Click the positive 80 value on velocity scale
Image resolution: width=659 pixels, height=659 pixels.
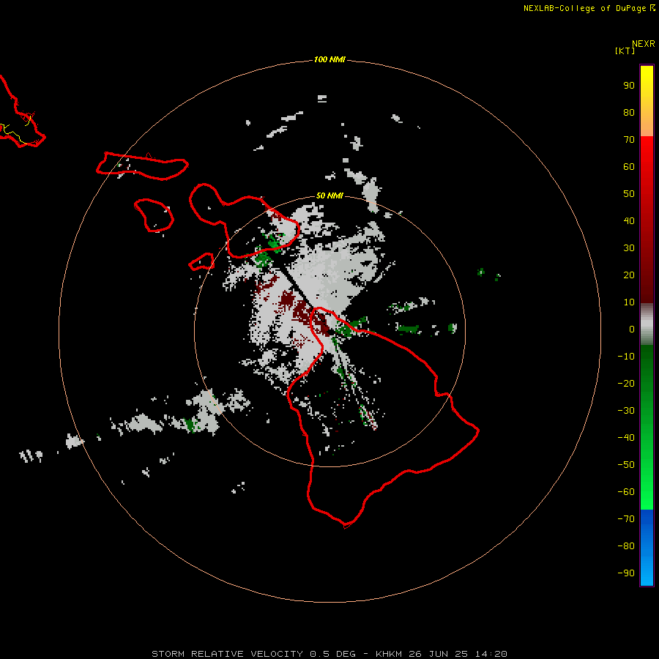pos(629,113)
